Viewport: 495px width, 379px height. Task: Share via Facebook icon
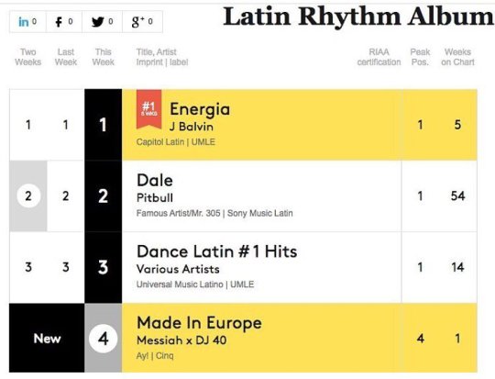click(x=59, y=22)
